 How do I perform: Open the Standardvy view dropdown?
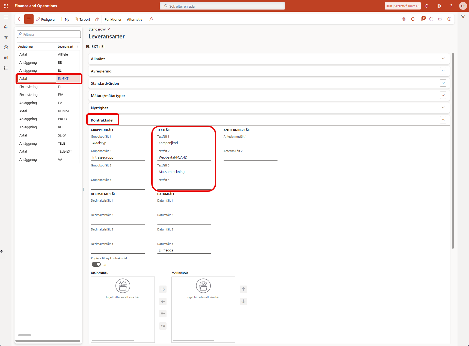[x=99, y=29]
